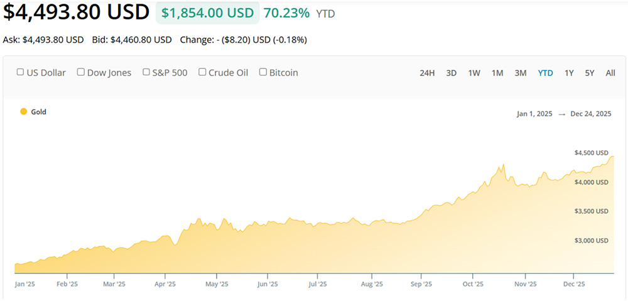Viewport: 628px width, 307px height.
Task: Click the Jan 1, 2025 start date
Action: click(x=534, y=113)
